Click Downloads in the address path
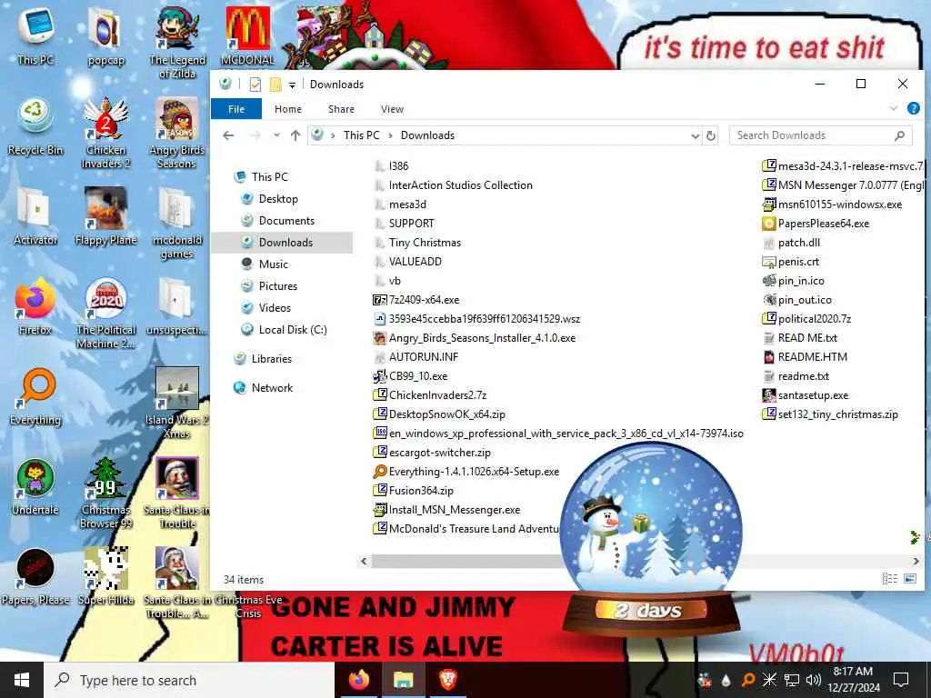This screenshot has height=698, width=931. tap(427, 135)
